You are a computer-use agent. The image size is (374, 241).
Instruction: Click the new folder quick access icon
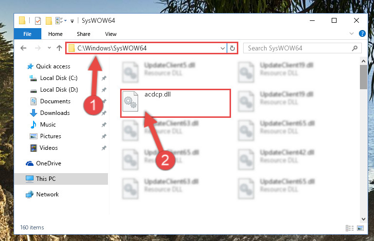coord(49,21)
